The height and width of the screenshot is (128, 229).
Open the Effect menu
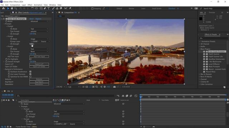(x=30, y=5)
